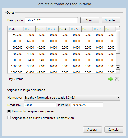Toggle Eliminar las asignaciones previas checkbox
The width and height of the screenshot is (128, 138).
tap(9, 111)
